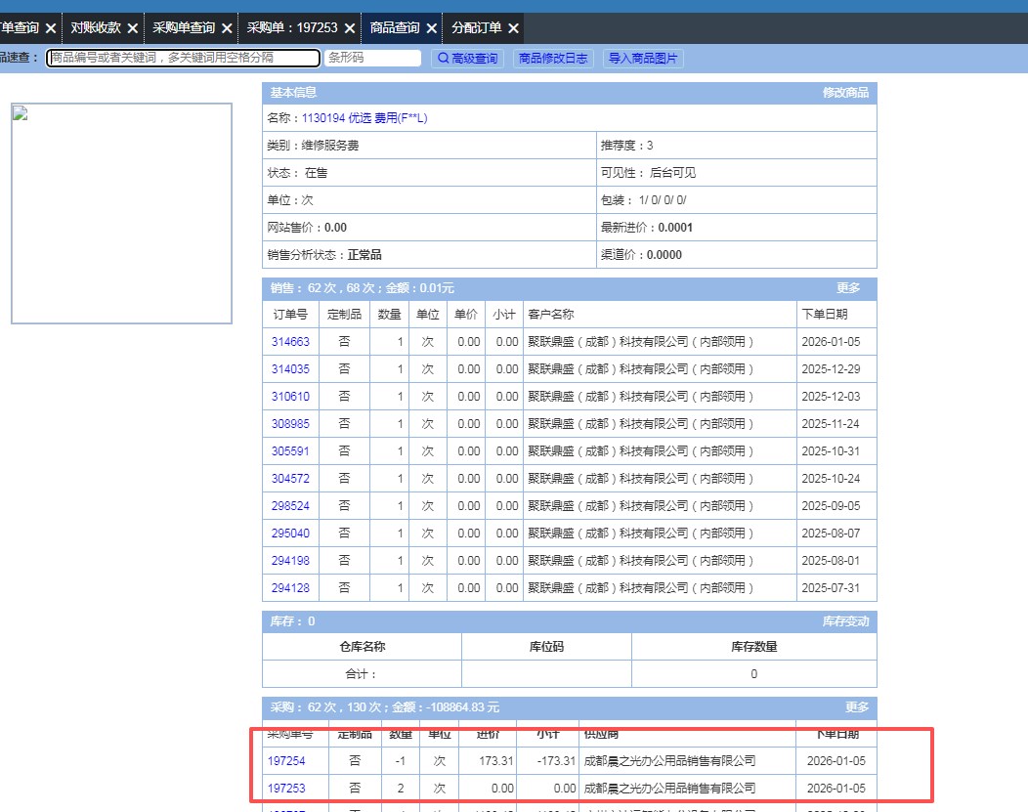1028x812 pixels.
Task: Click the product keyword search field
Action: (184, 59)
